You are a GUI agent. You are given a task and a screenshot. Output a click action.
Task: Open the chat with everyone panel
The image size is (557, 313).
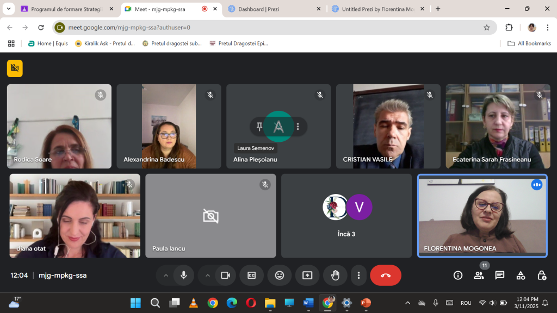tap(500, 276)
